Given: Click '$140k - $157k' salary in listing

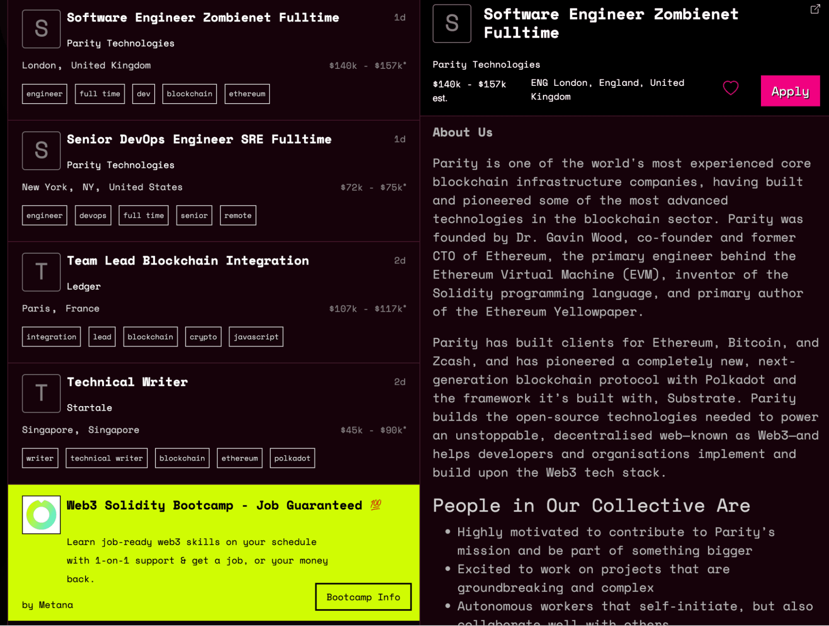Looking at the screenshot, I should point(367,66).
